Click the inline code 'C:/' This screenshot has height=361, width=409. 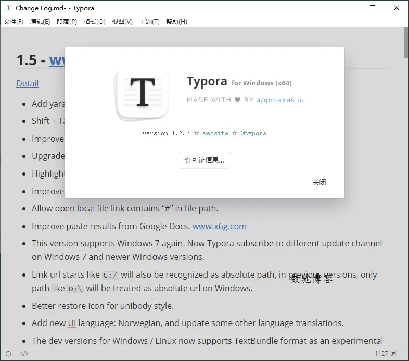click(110, 276)
